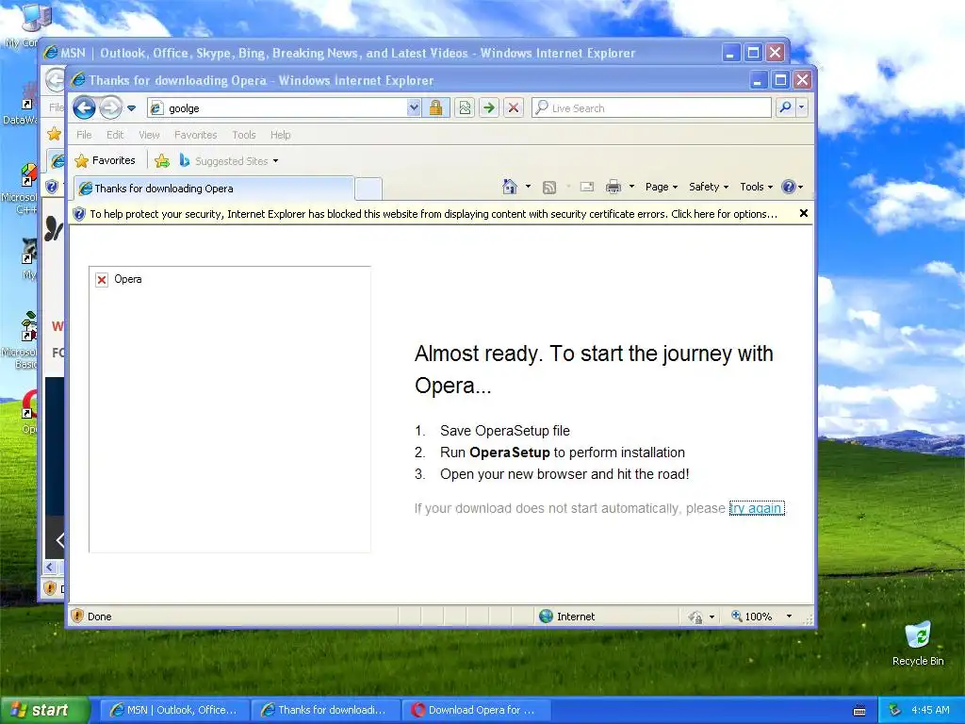Open the Tools menu in menu bar

point(244,135)
